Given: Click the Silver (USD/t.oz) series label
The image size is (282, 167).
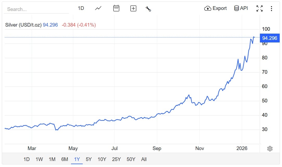Looking at the screenshot, I should [x=23, y=25].
